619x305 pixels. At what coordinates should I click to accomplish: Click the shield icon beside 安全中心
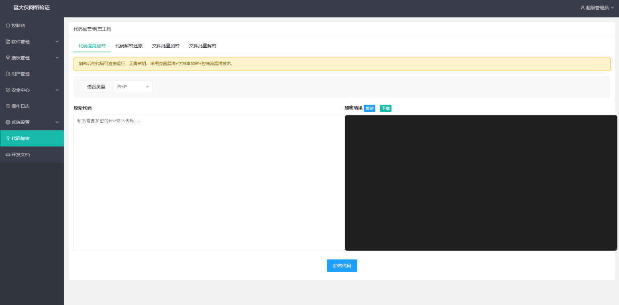click(x=8, y=90)
